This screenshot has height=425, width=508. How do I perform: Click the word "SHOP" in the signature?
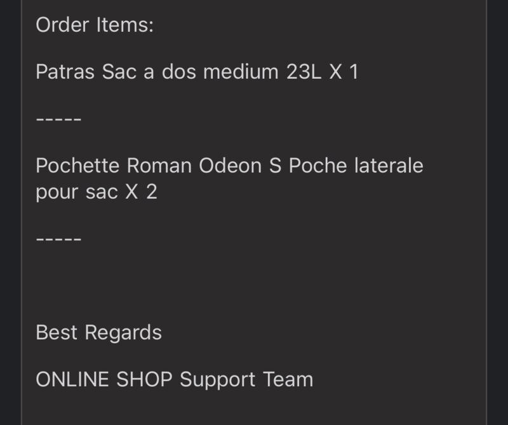coord(144,379)
